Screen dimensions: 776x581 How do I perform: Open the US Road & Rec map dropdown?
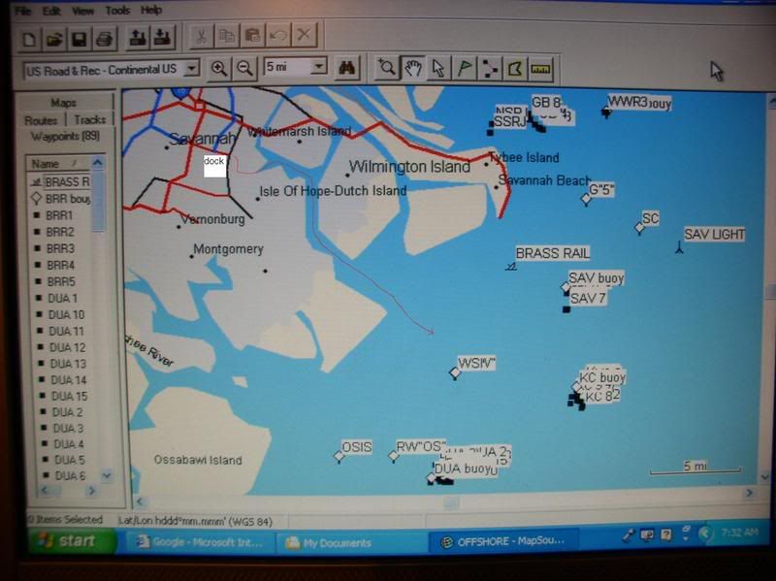(x=191, y=69)
